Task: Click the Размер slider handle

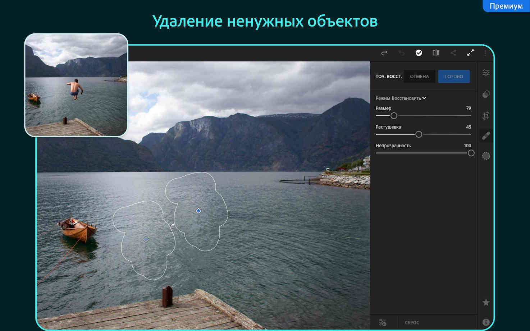Action: [x=394, y=116]
